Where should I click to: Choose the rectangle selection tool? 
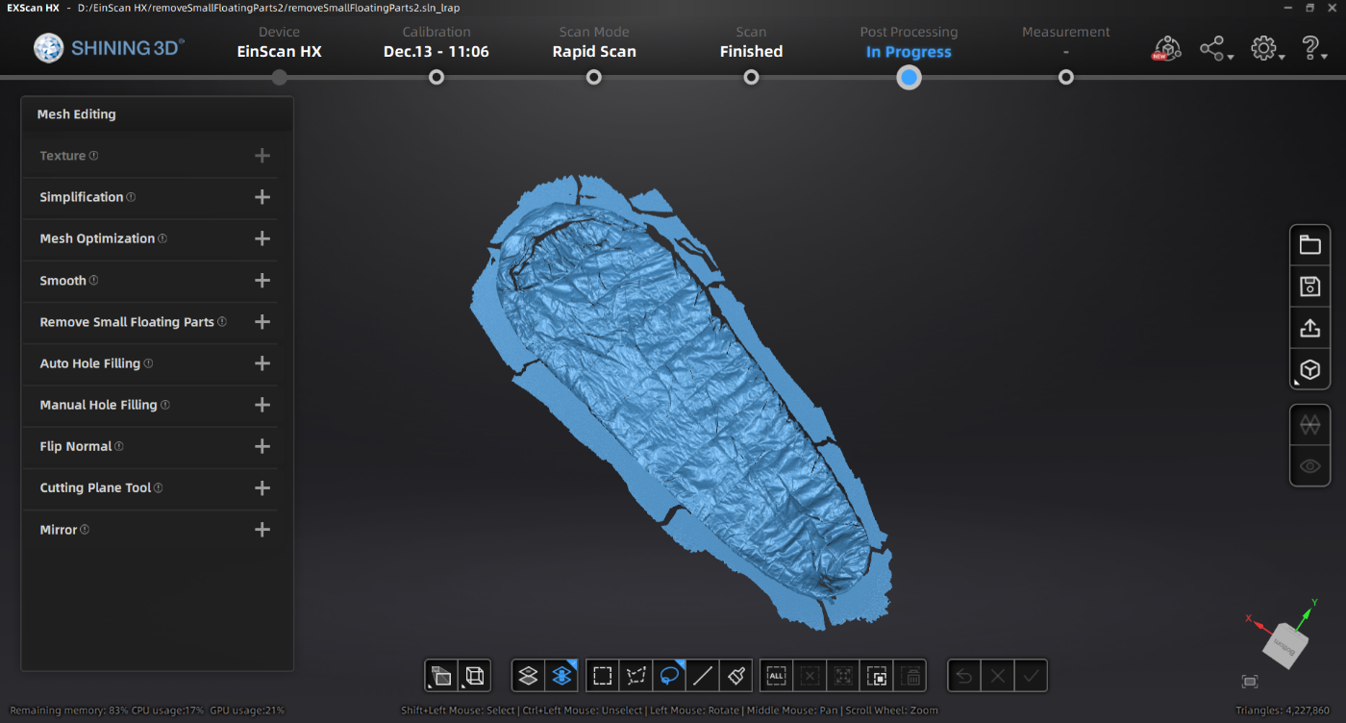(x=603, y=676)
